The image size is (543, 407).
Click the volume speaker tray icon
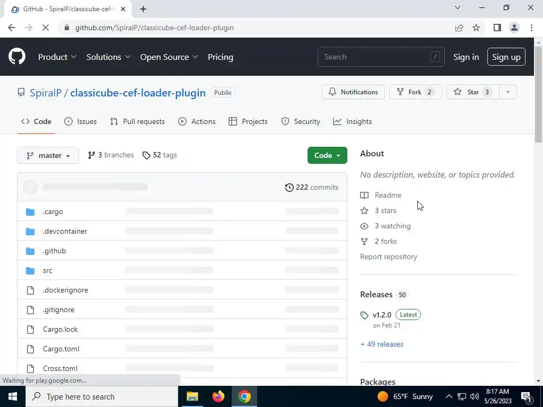[x=475, y=396]
